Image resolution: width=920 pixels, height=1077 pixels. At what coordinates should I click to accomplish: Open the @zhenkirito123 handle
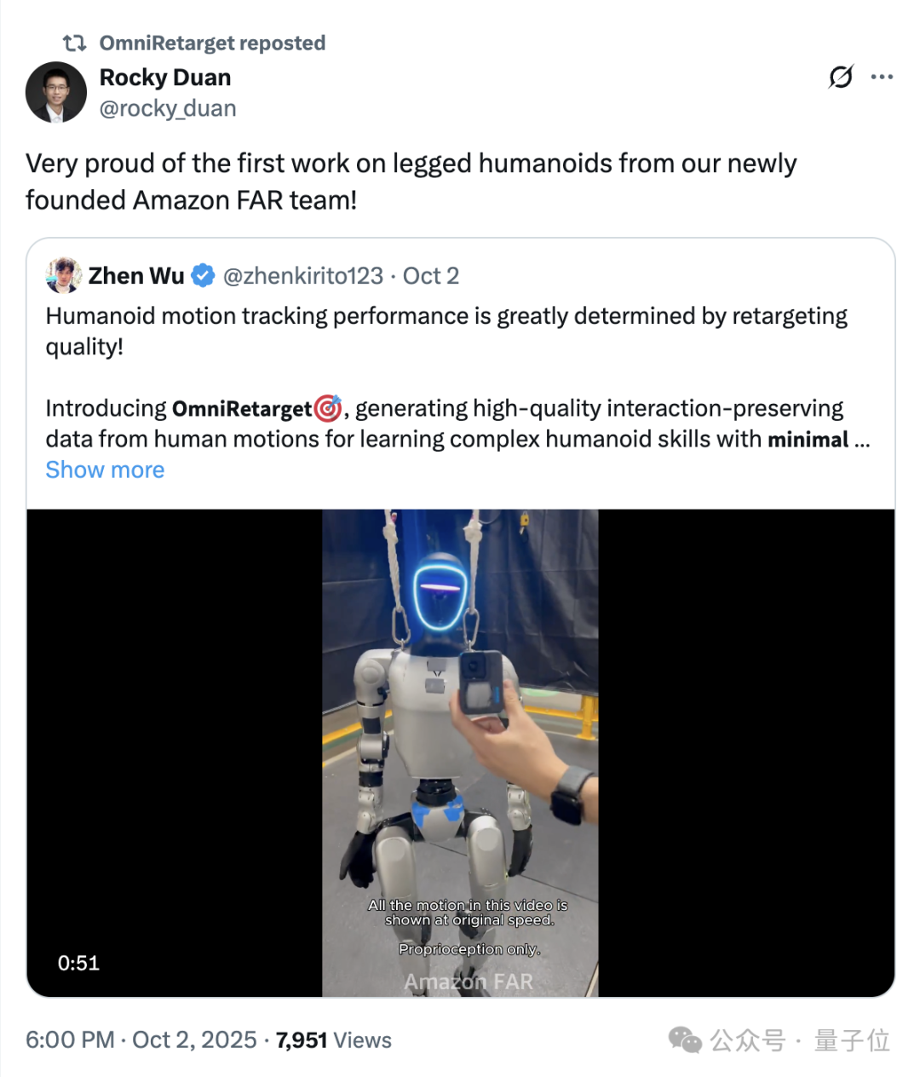pyautogui.click(x=303, y=276)
